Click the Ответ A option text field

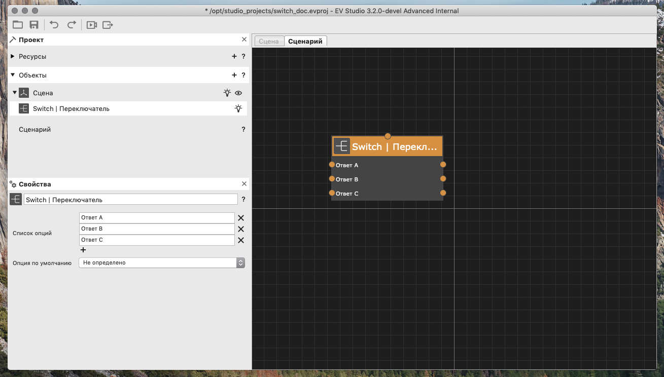click(x=157, y=218)
